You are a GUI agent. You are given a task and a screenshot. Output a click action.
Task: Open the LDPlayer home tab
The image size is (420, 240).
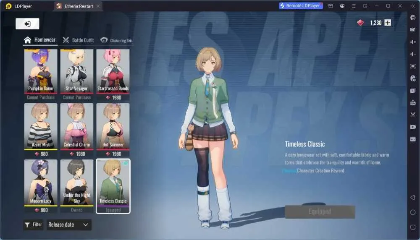tap(19, 6)
